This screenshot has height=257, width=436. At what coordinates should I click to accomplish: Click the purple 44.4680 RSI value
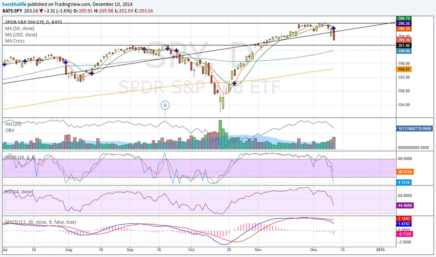point(405,206)
